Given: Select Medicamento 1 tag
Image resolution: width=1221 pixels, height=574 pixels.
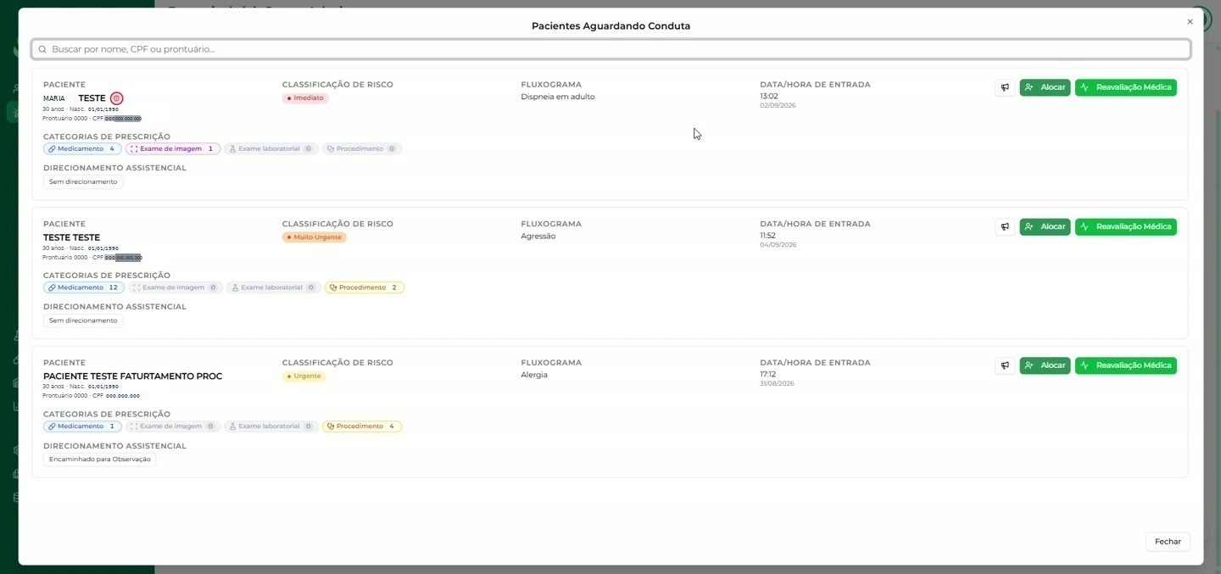Looking at the screenshot, I should tap(82, 426).
